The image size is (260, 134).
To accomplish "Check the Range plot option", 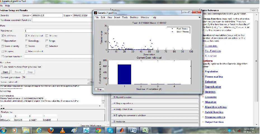I will tap(47, 41).
